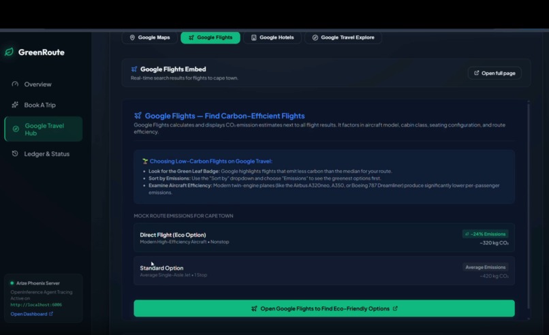549x335 pixels.
Task: Click the Arize Phoenix Server label
Action: [x=38, y=283]
